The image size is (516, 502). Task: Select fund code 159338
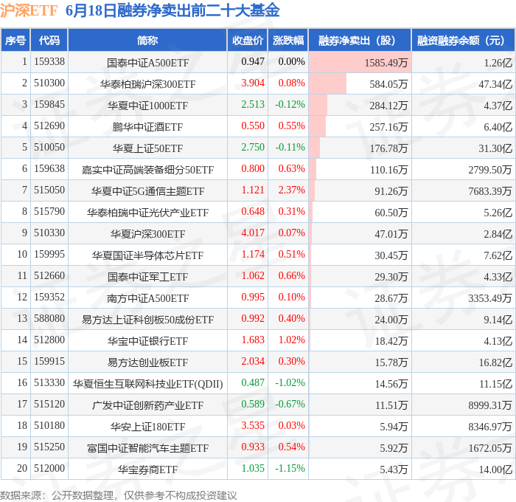pos(49,61)
